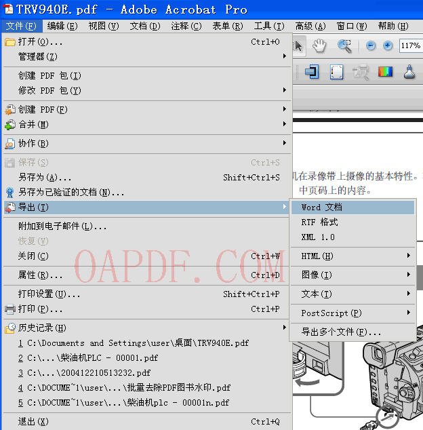This screenshot has width=423, height=430.
Task: Open the 编辑(E) menu
Action: [62, 26]
